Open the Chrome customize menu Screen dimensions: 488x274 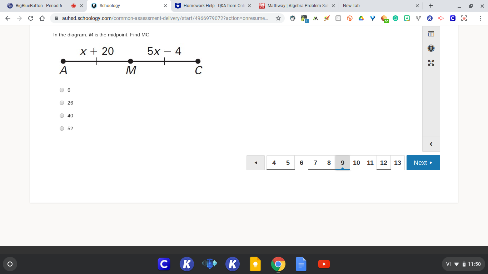coord(480,18)
